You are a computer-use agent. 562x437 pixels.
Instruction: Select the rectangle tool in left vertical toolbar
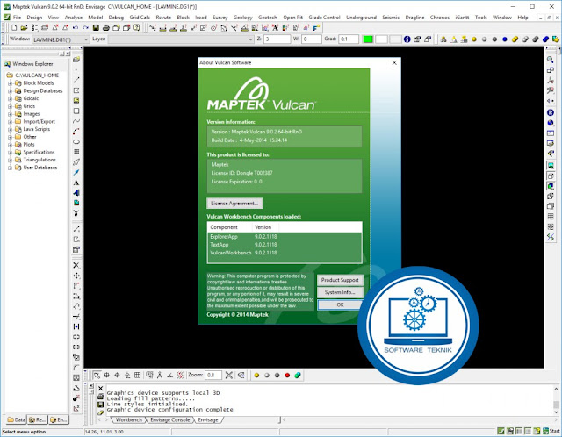76,111
